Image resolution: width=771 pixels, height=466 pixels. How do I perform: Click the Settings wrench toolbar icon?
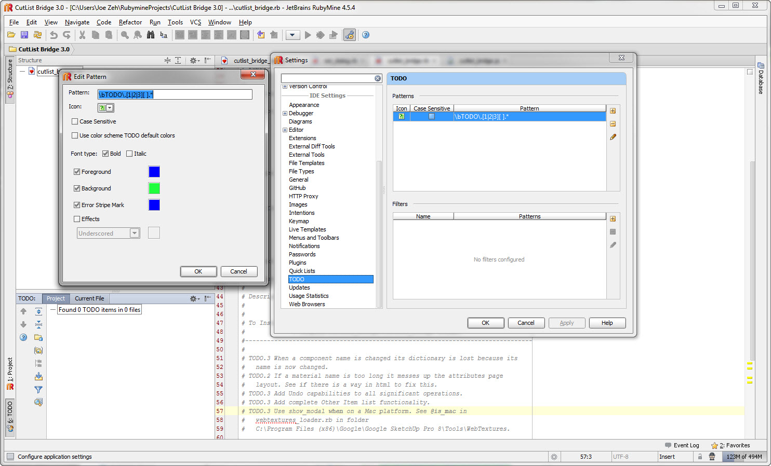click(350, 35)
